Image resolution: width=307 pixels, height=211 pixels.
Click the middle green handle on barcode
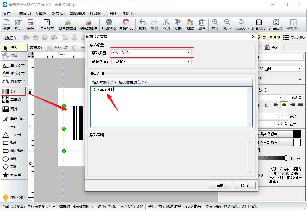click(64, 128)
